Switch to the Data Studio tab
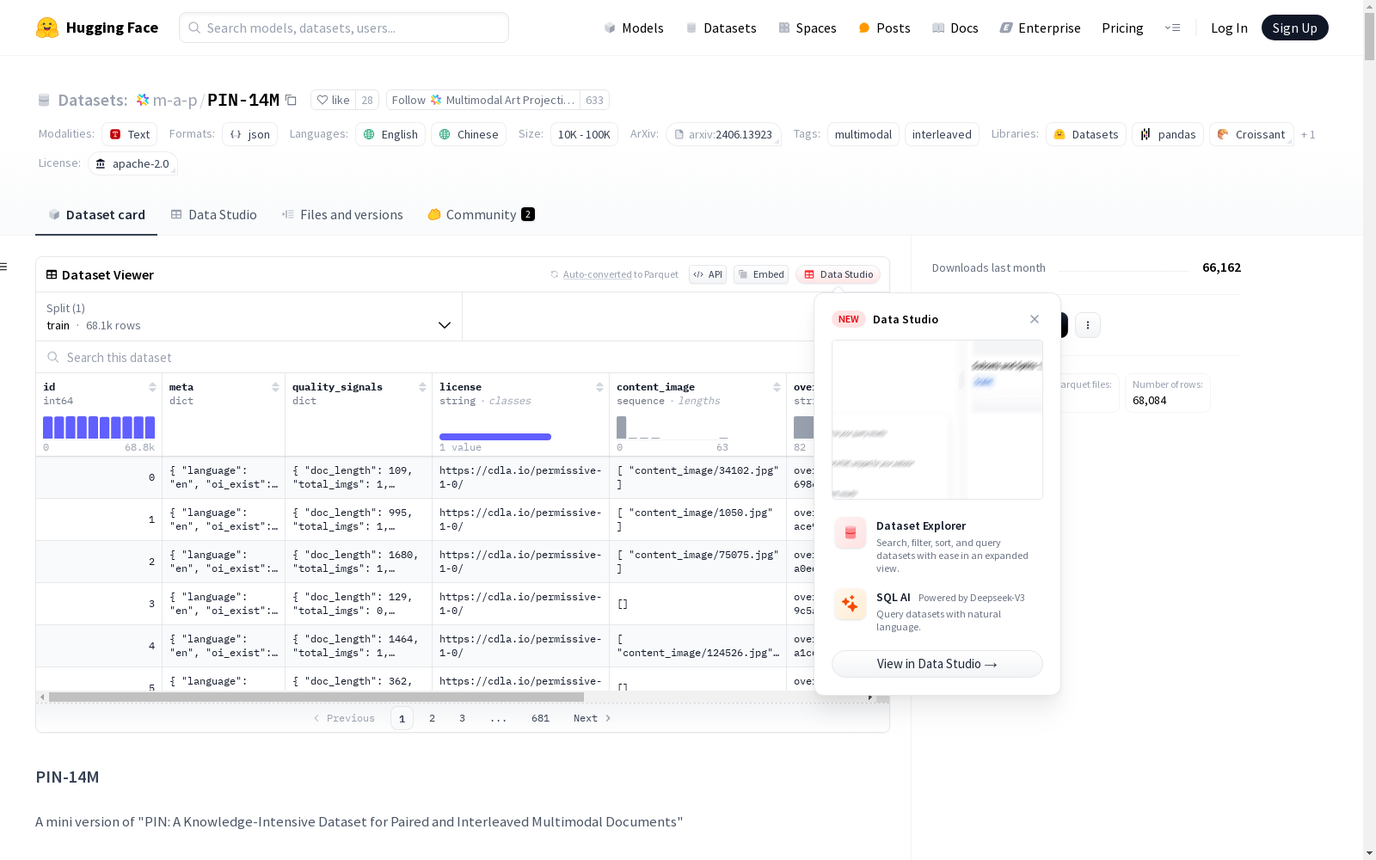The height and width of the screenshot is (860, 1376). click(x=213, y=215)
